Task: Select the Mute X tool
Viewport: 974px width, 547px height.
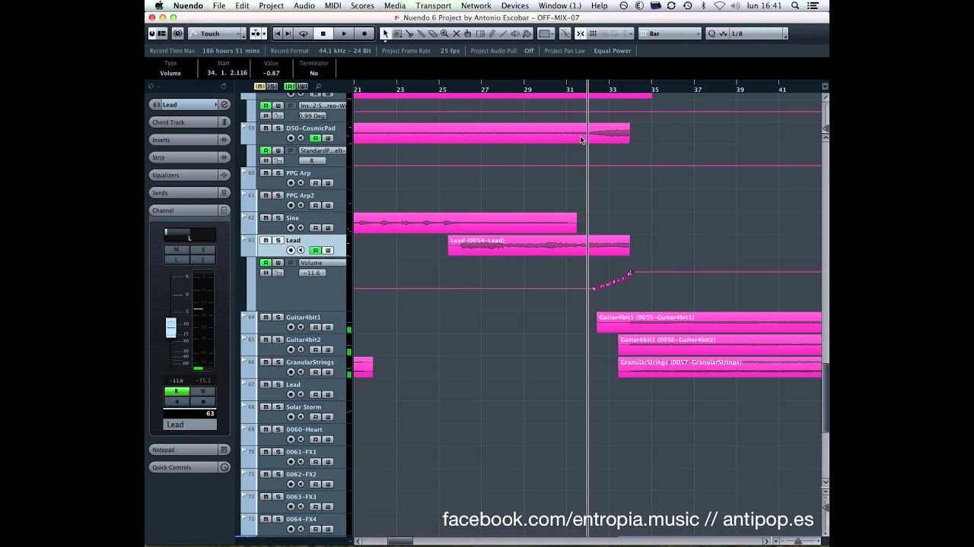Action: (x=456, y=33)
